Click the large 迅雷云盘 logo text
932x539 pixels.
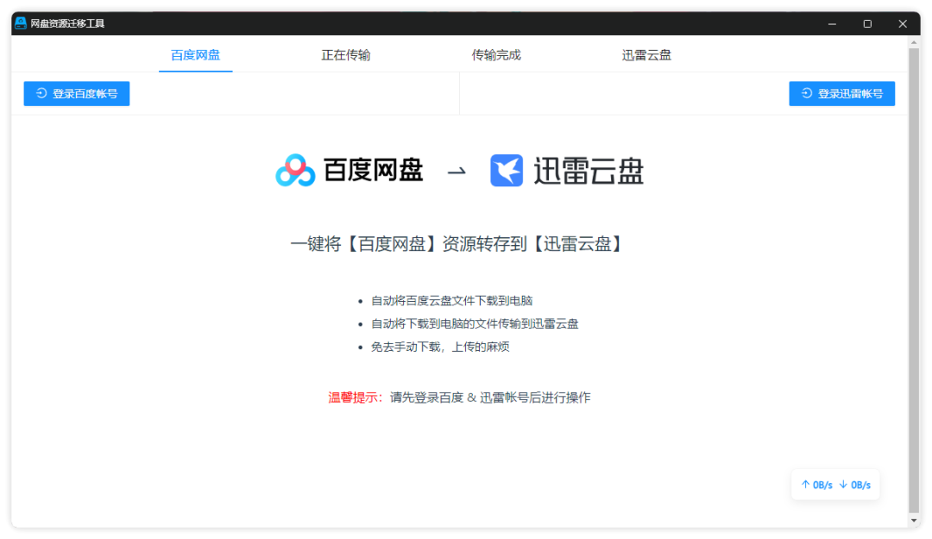point(589,171)
